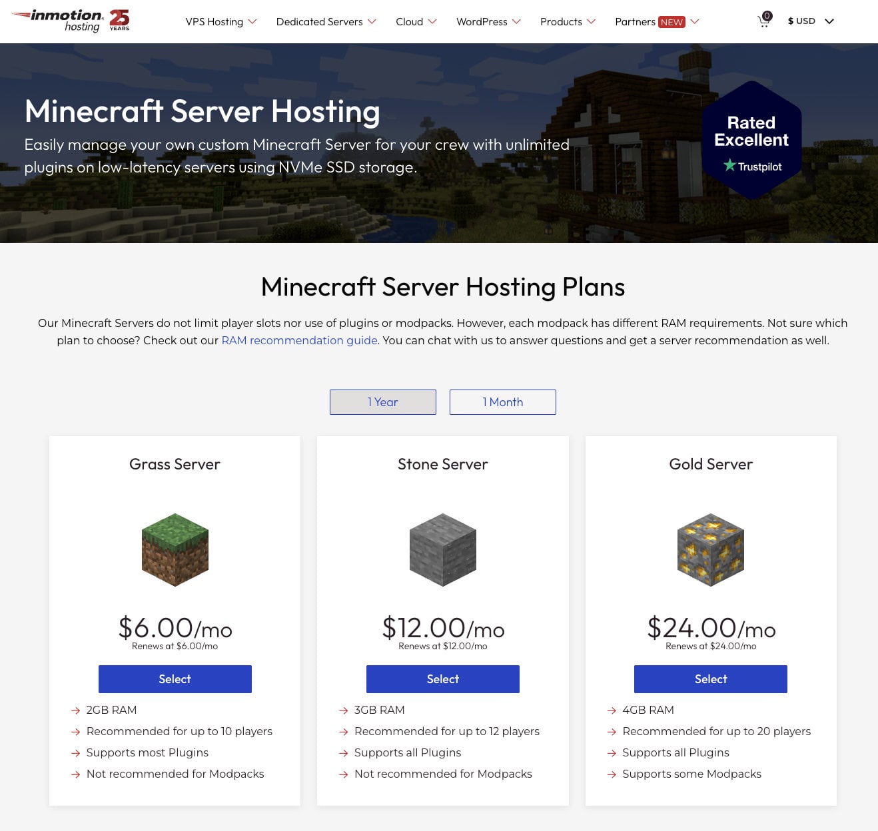Click Grass Server 'Not recommended for Modpacks'
This screenshot has width=878, height=831.
pyautogui.click(x=175, y=774)
